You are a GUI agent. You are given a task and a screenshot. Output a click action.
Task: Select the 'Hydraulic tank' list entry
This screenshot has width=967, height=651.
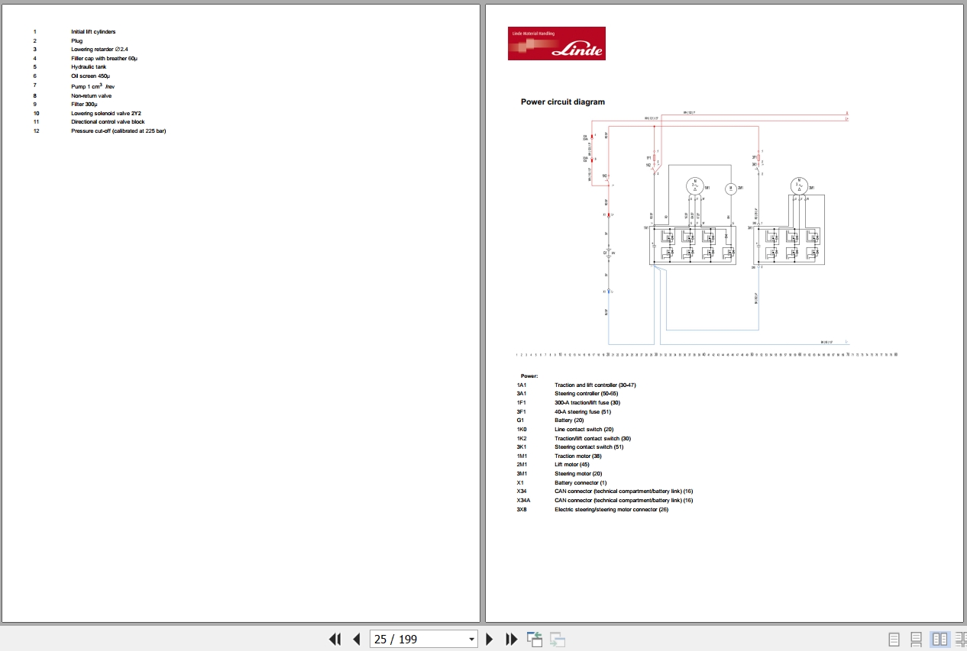coord(89,67)
